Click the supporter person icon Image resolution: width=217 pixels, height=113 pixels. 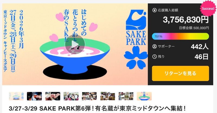[154, 46]
